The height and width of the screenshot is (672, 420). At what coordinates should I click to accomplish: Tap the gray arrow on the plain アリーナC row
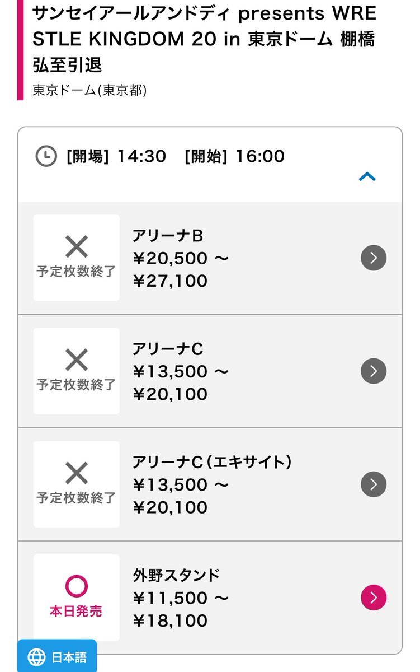[x=374, y=371]
